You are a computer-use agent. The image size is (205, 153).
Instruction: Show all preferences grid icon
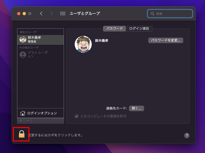(63, 14)
